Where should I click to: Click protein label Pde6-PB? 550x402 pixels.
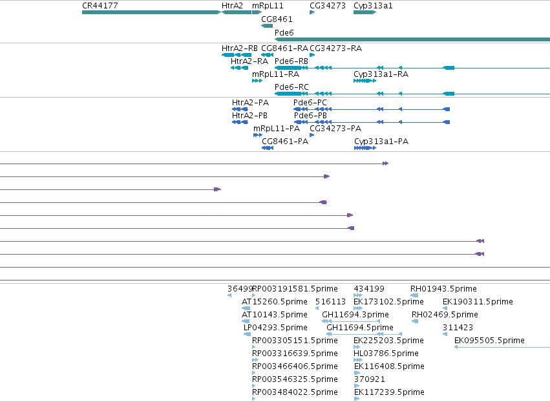tap(310, 116)
